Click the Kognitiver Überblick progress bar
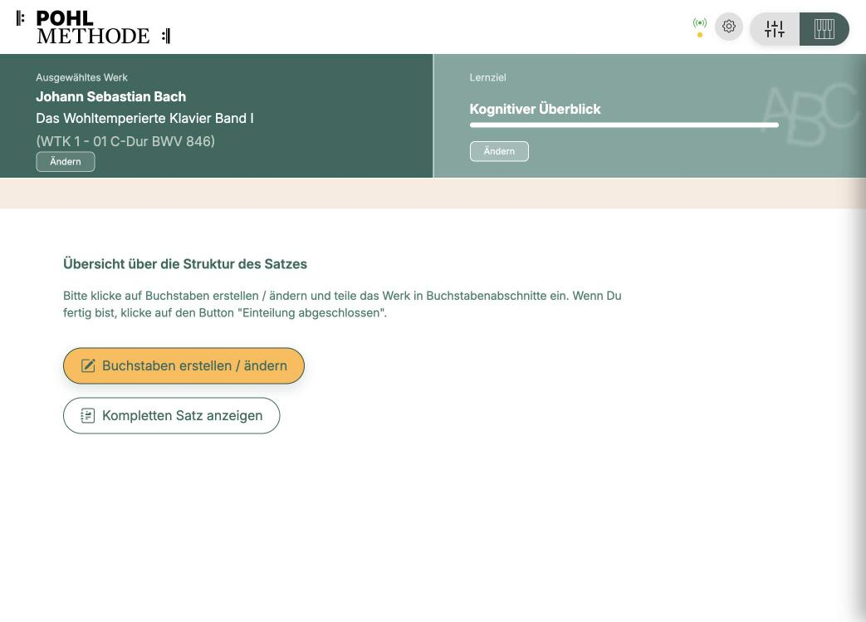The image size is (866, 622). pyautogui.click(x=624, y=125)
